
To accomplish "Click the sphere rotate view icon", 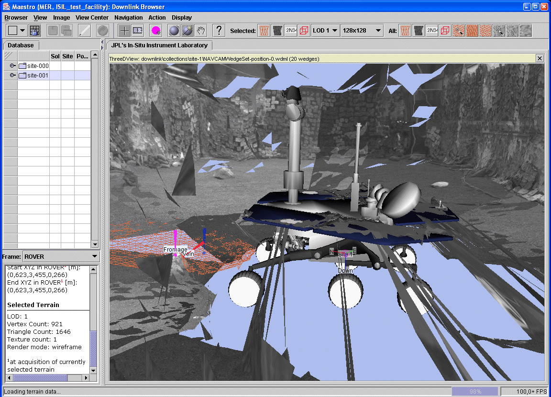I will click(174, 31).
